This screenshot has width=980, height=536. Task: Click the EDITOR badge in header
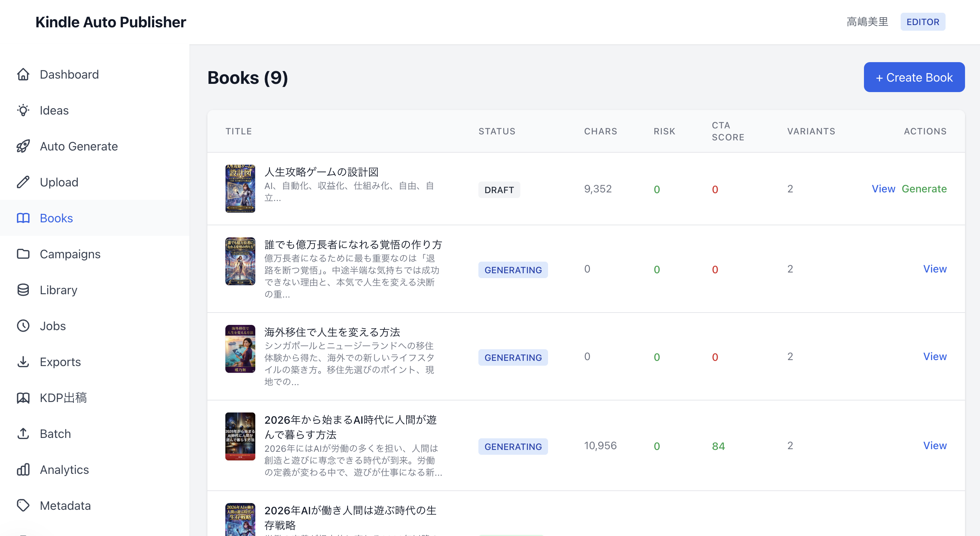[x=923, y=22]
